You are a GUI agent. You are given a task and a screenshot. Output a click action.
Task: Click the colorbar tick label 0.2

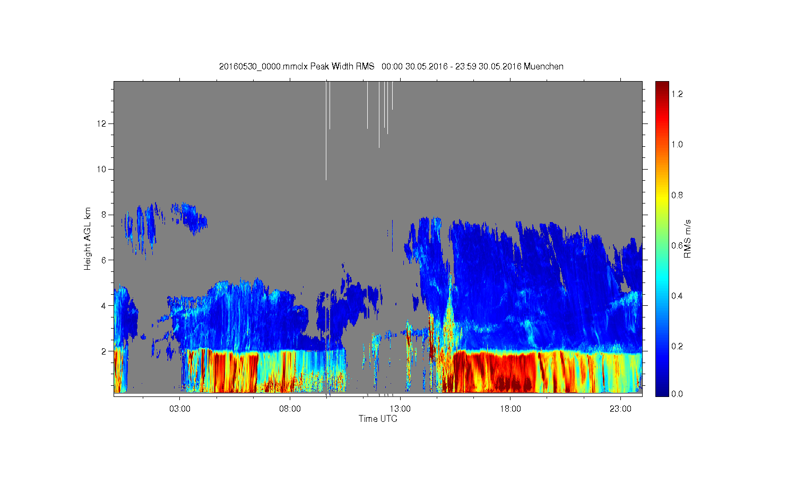678,346
